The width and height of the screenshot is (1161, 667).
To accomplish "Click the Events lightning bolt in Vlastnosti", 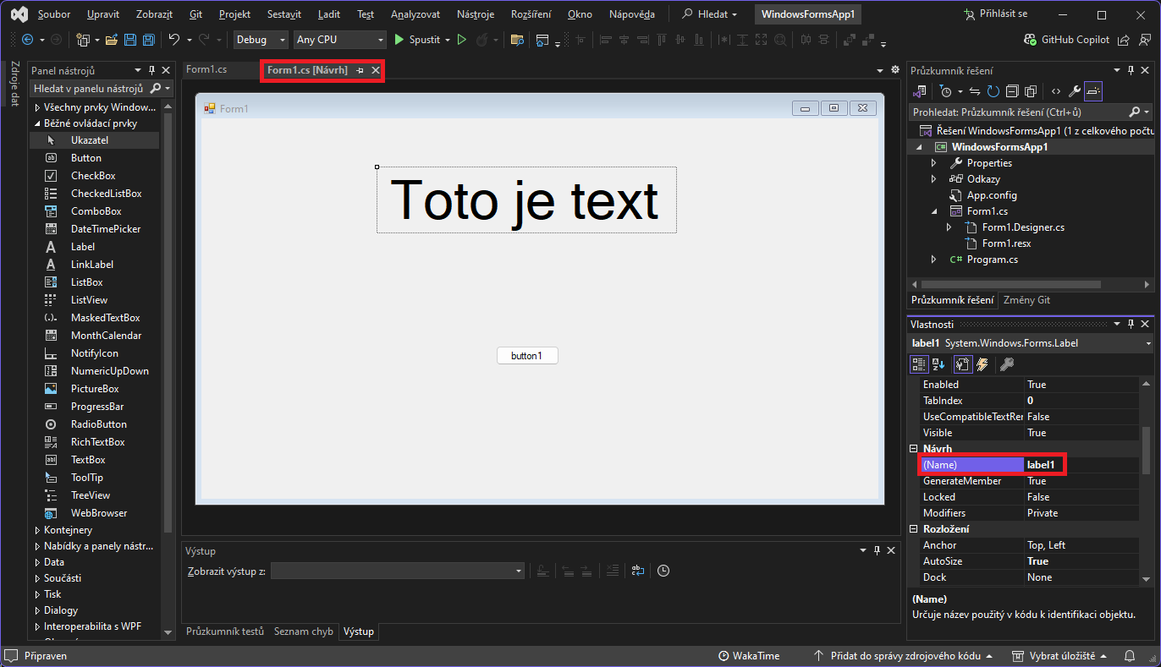I will (982, 364).
